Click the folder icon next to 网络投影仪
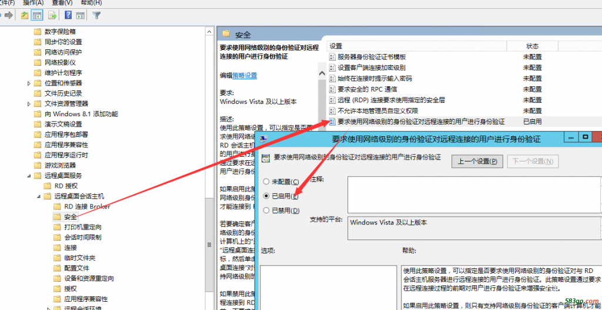The width and height of the screenshot is (602, 310). coord(37,62)
